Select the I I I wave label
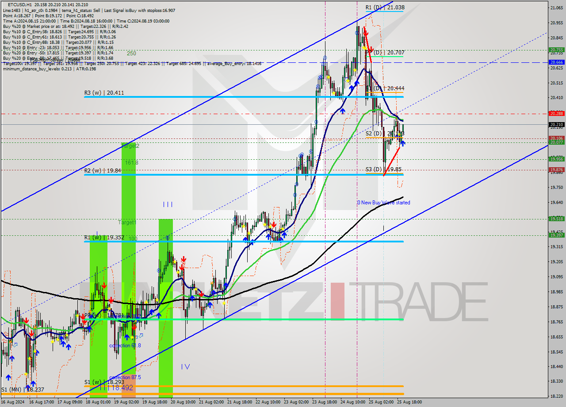 tap(168, 204)
